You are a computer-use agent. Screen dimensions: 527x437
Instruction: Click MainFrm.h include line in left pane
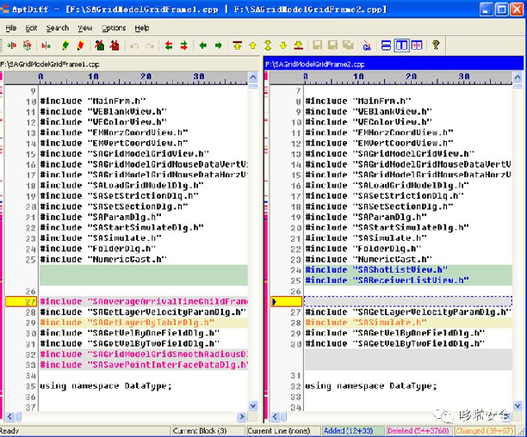coord(93,101)
